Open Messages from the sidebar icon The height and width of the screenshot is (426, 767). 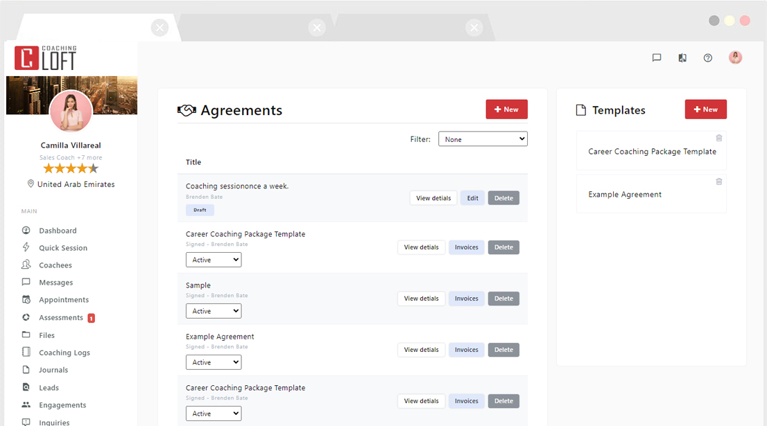point(25,282)
